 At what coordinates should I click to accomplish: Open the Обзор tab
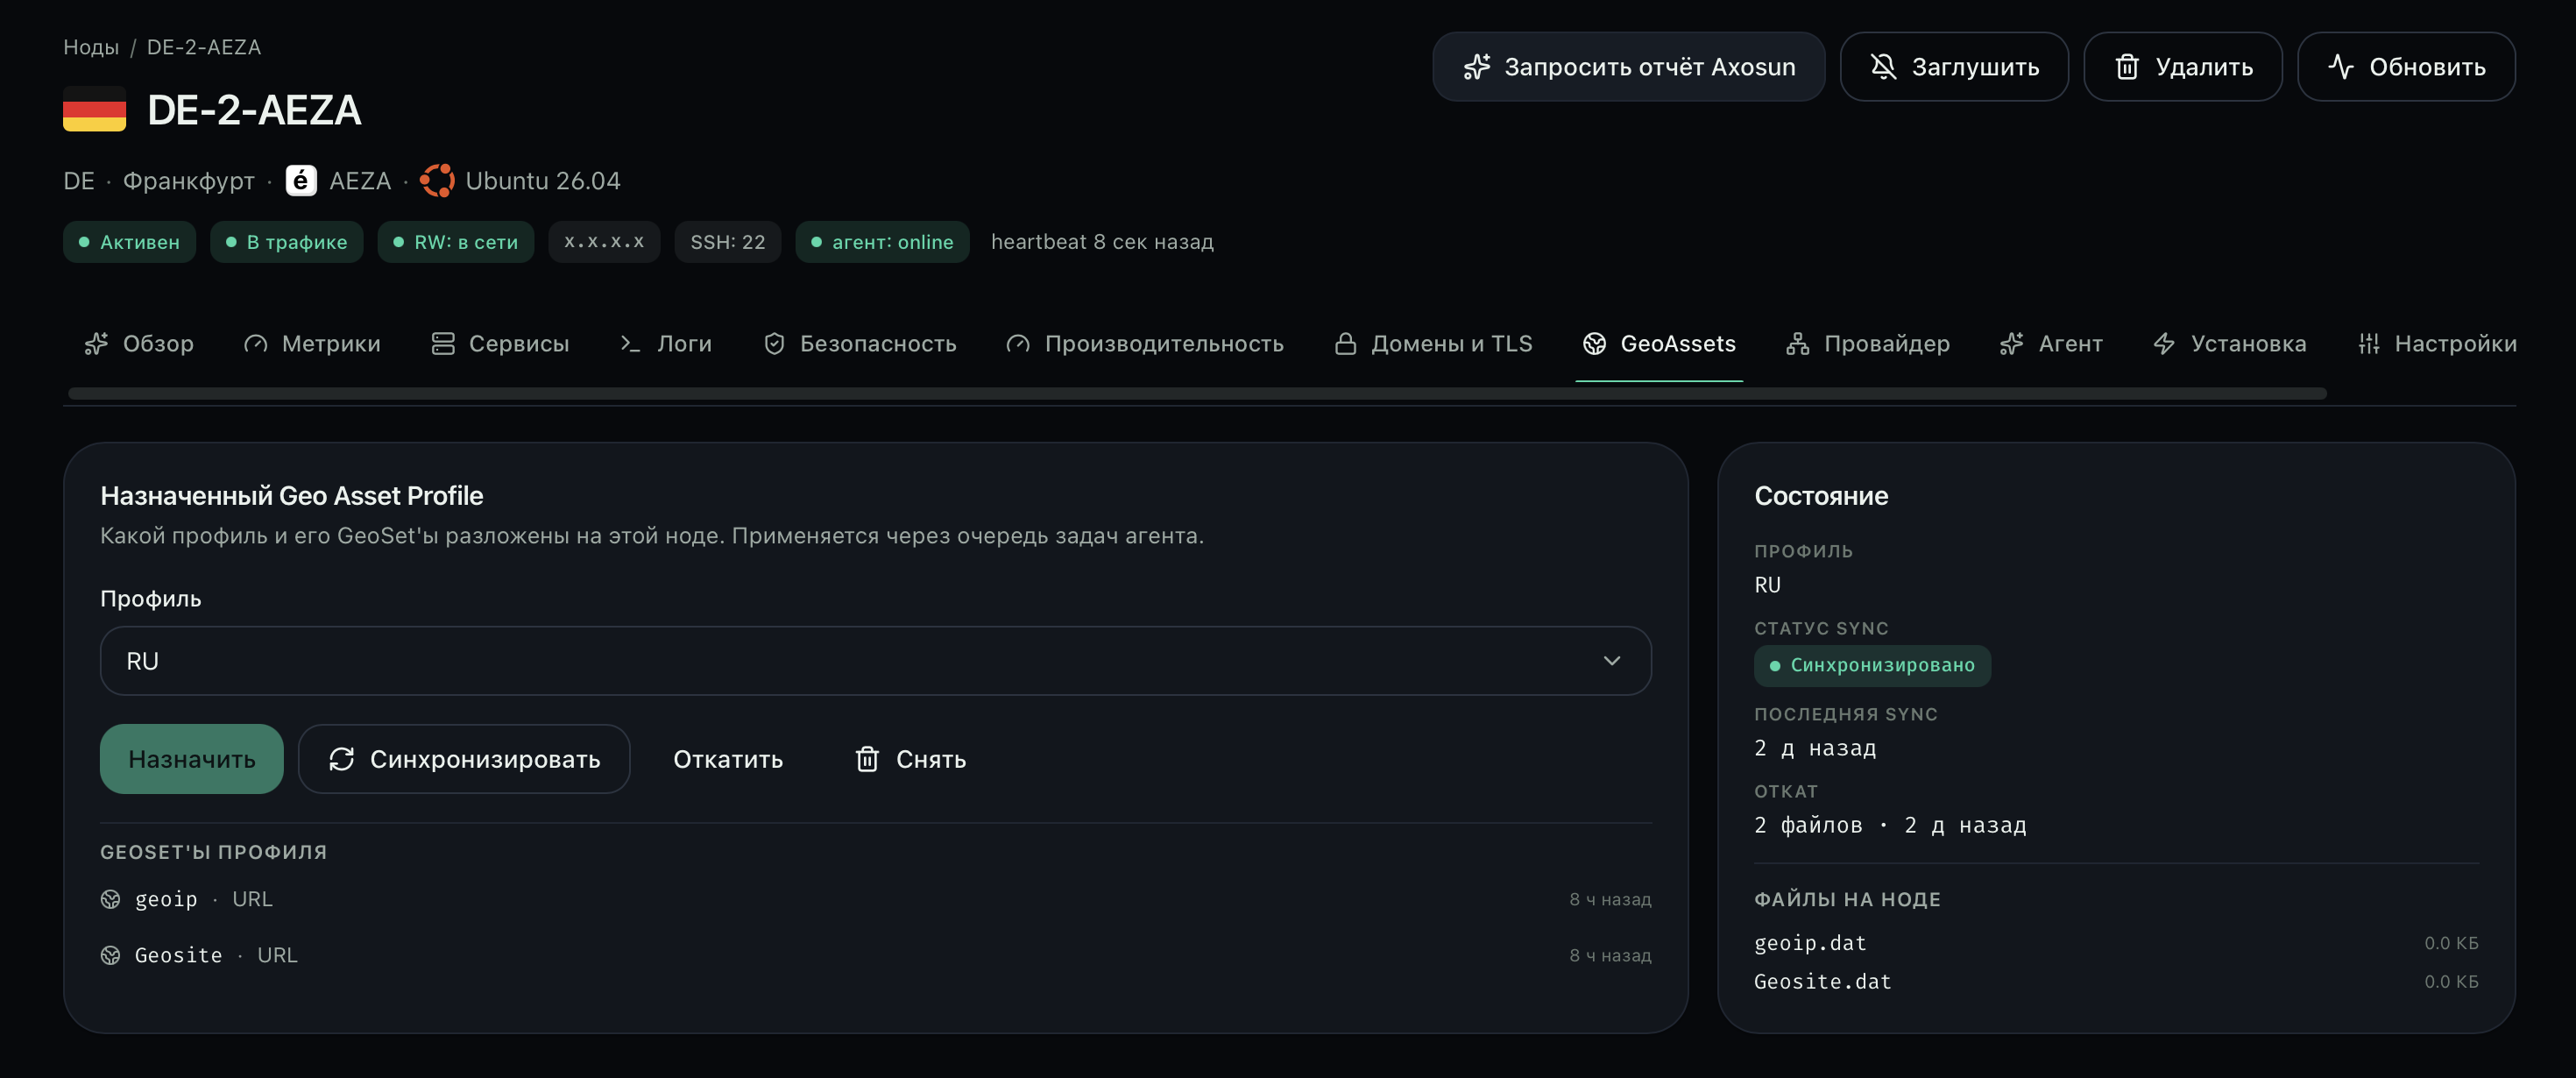[139, 344]
